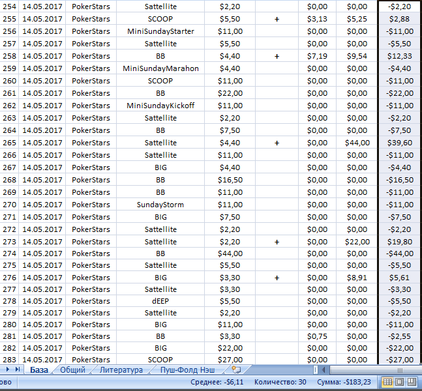Viewport: 422px width, 391px height.
Task: Select the $16,50 buy-in cell in row 268
Action: click(x=230, y=180)
